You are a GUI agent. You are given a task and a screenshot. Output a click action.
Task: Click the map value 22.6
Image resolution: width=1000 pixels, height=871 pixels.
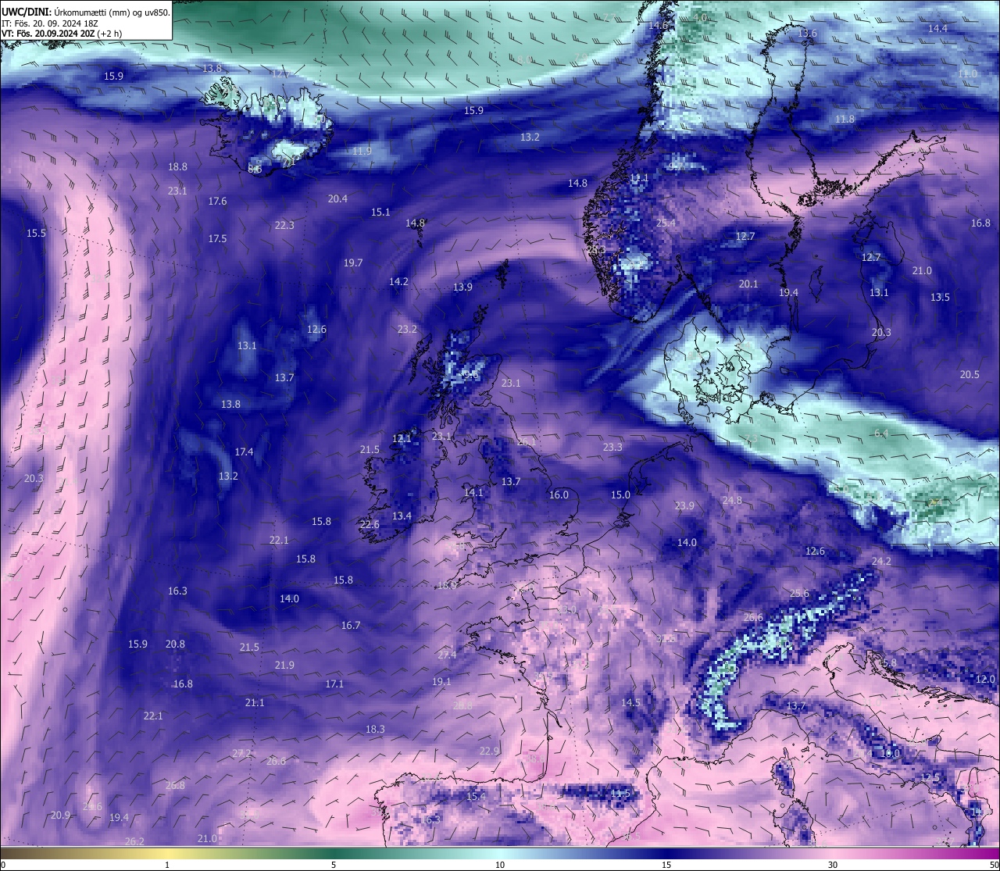[370, 525]
